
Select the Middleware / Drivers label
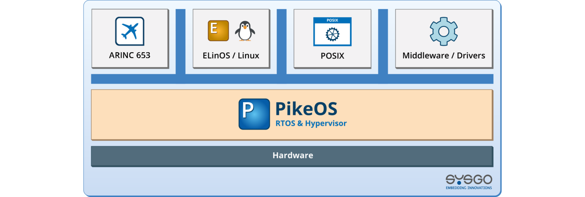(444, 55)
